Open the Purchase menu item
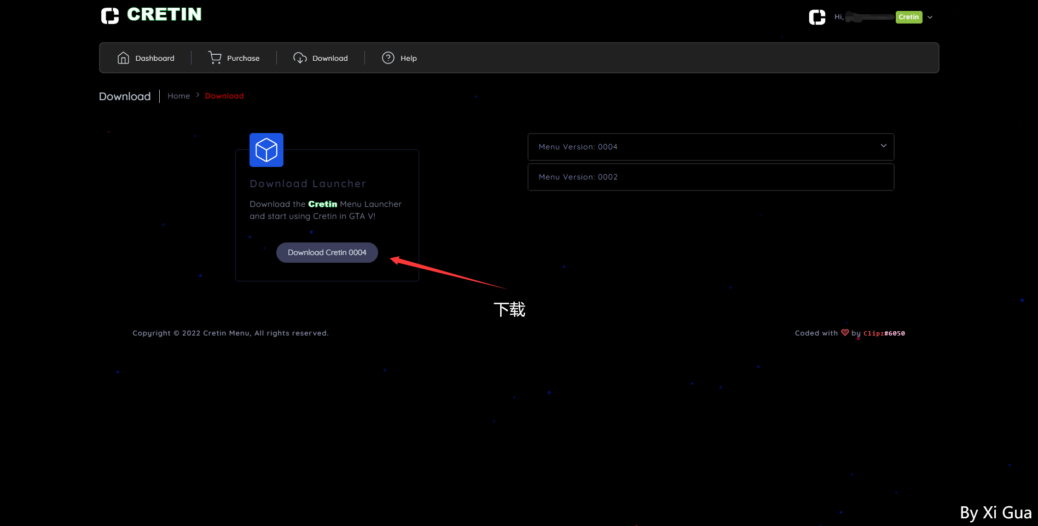 (234, 58)
